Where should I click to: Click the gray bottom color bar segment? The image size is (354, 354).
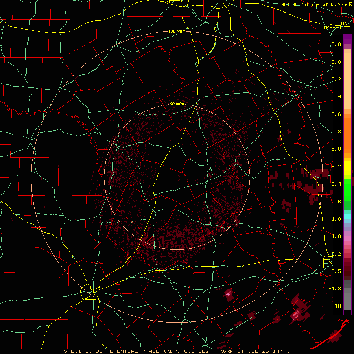coord(347,299)
